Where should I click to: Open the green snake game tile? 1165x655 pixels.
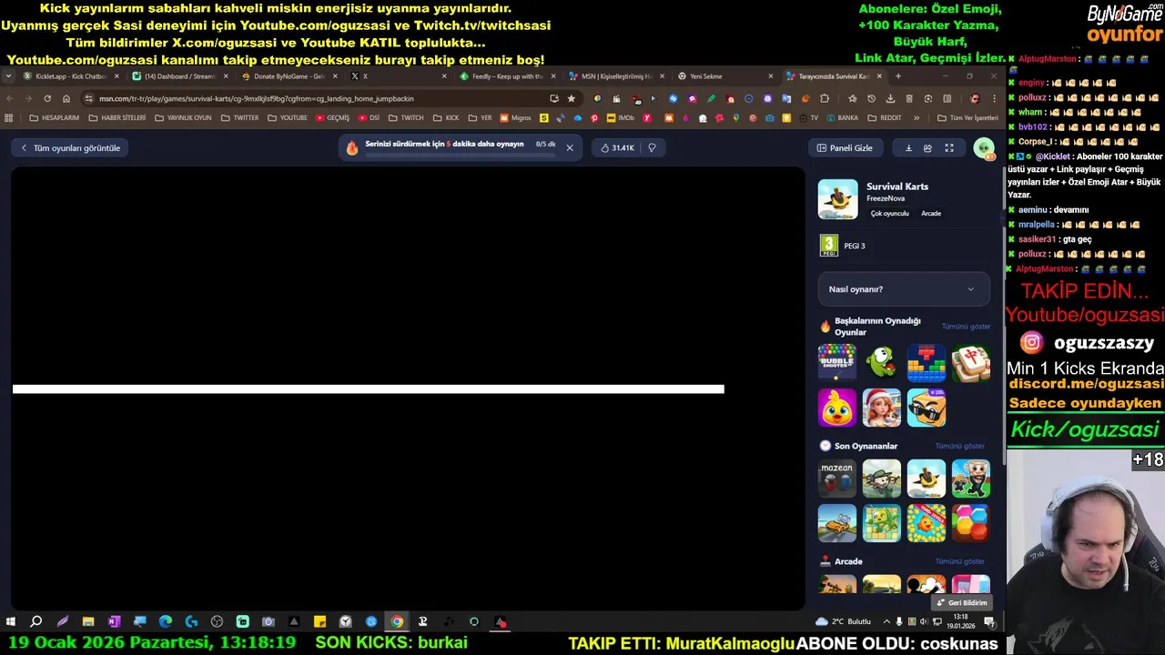(881, 362)
